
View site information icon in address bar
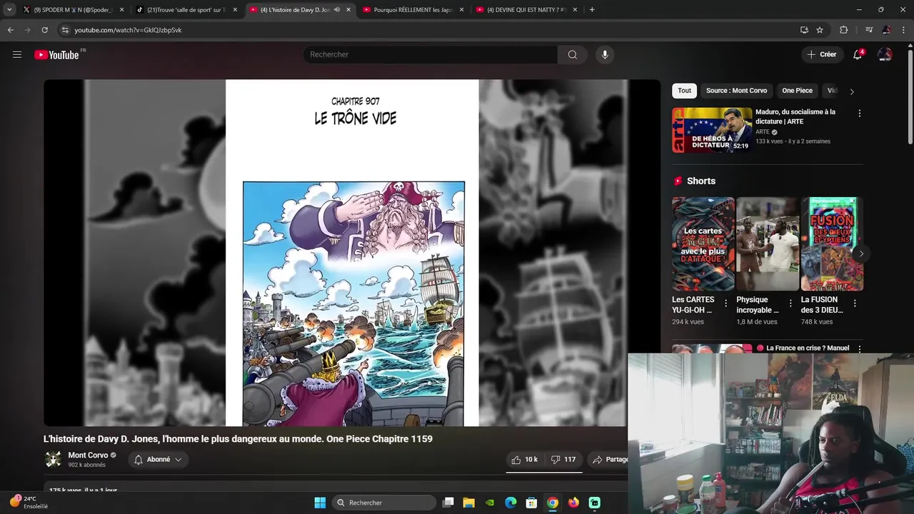click(x=65, y=30)
